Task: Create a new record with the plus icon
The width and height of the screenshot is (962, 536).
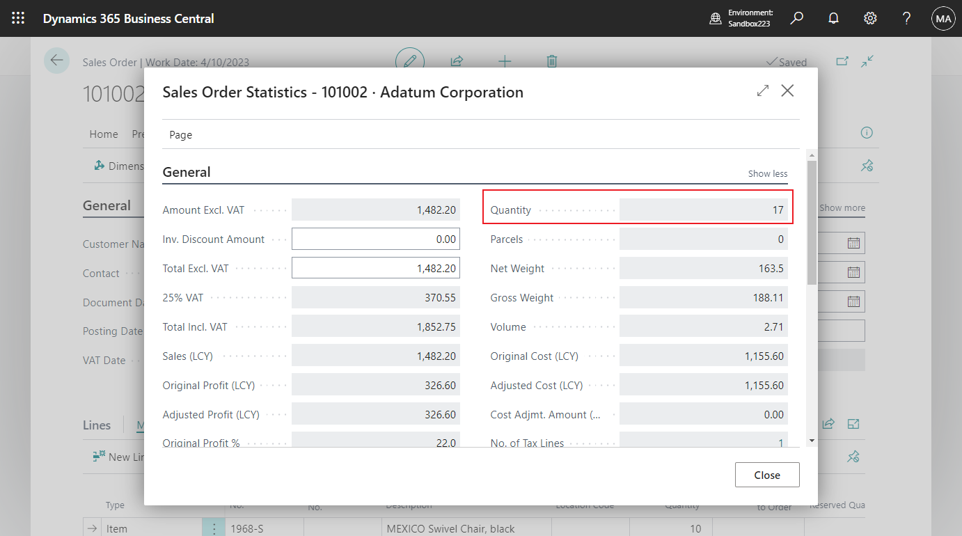Action: (x=505, y=61)
